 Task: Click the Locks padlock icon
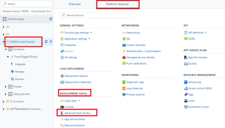click(x=186, y=101)
